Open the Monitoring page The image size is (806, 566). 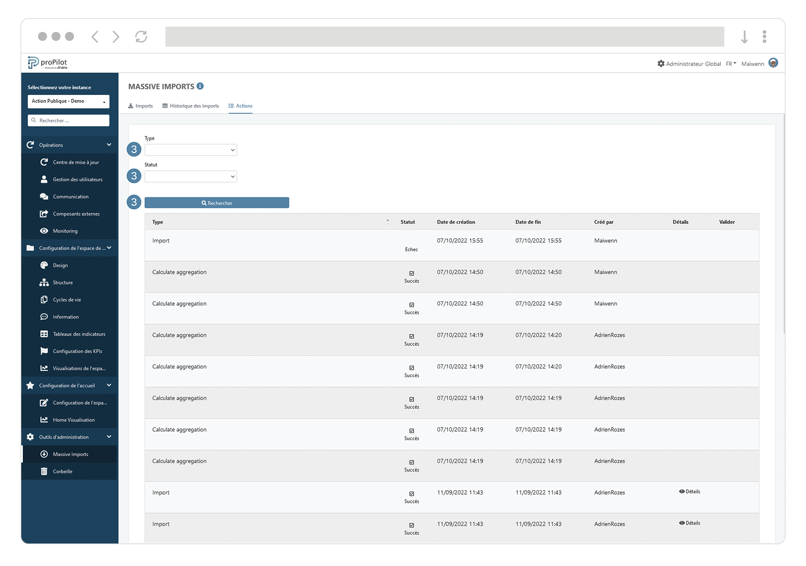tap(65, 231)
